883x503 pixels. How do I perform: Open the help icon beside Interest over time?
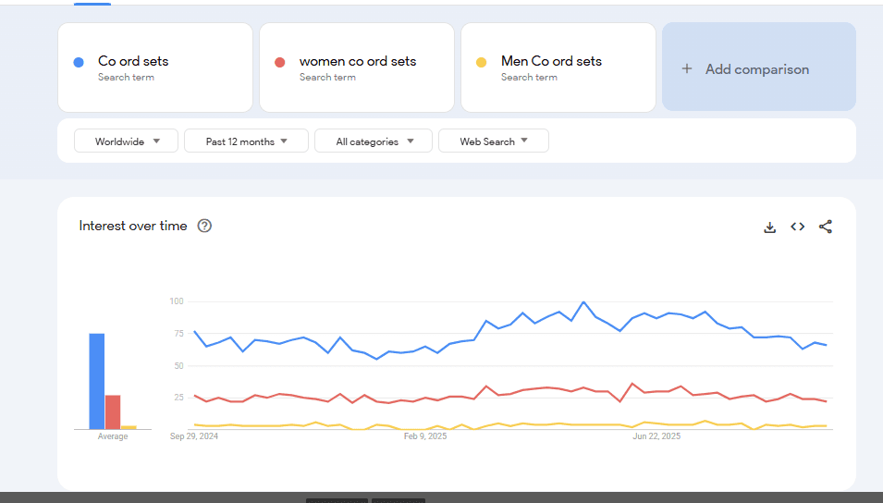(205, 226)
